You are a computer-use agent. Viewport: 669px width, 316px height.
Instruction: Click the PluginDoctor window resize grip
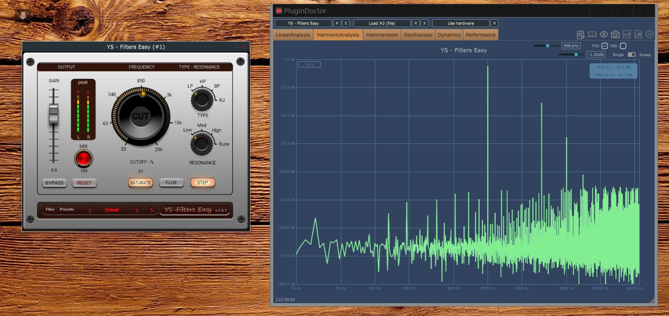pos(652,301)
